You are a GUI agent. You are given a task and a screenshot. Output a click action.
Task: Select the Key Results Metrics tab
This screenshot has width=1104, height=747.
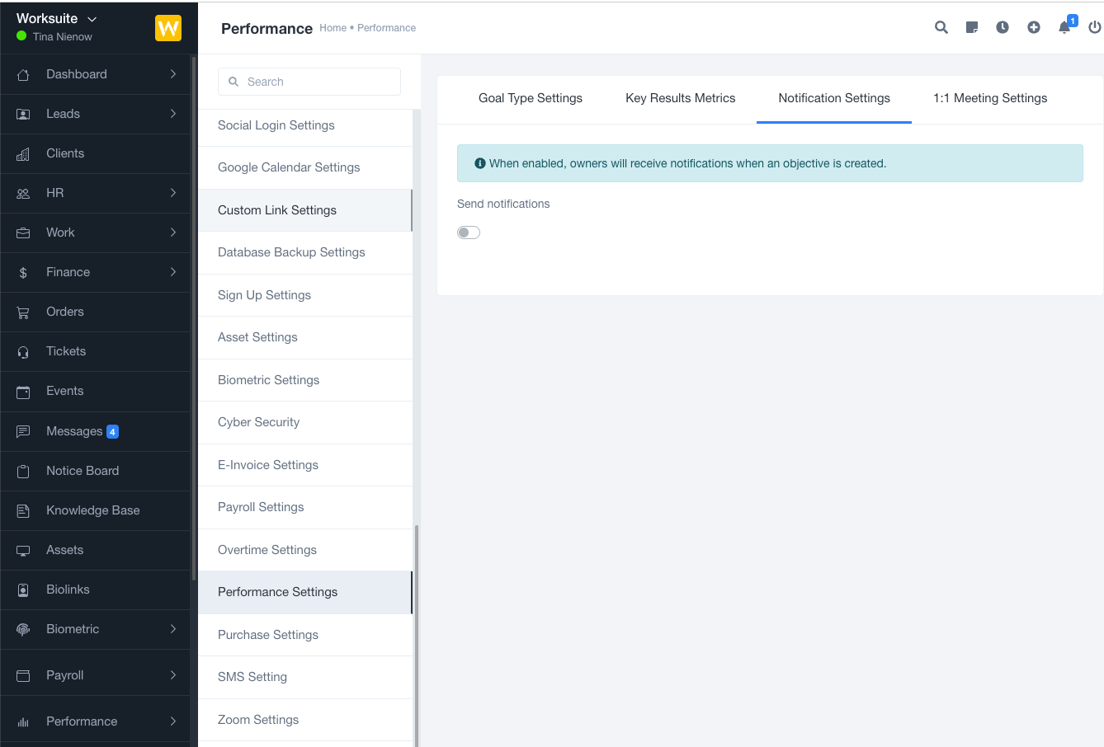pyautogui.click(x=681, y=98)
